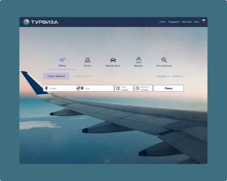Go to Мой заказ in header
Viewport: 227px width, 181px height.
pos(187,22)
